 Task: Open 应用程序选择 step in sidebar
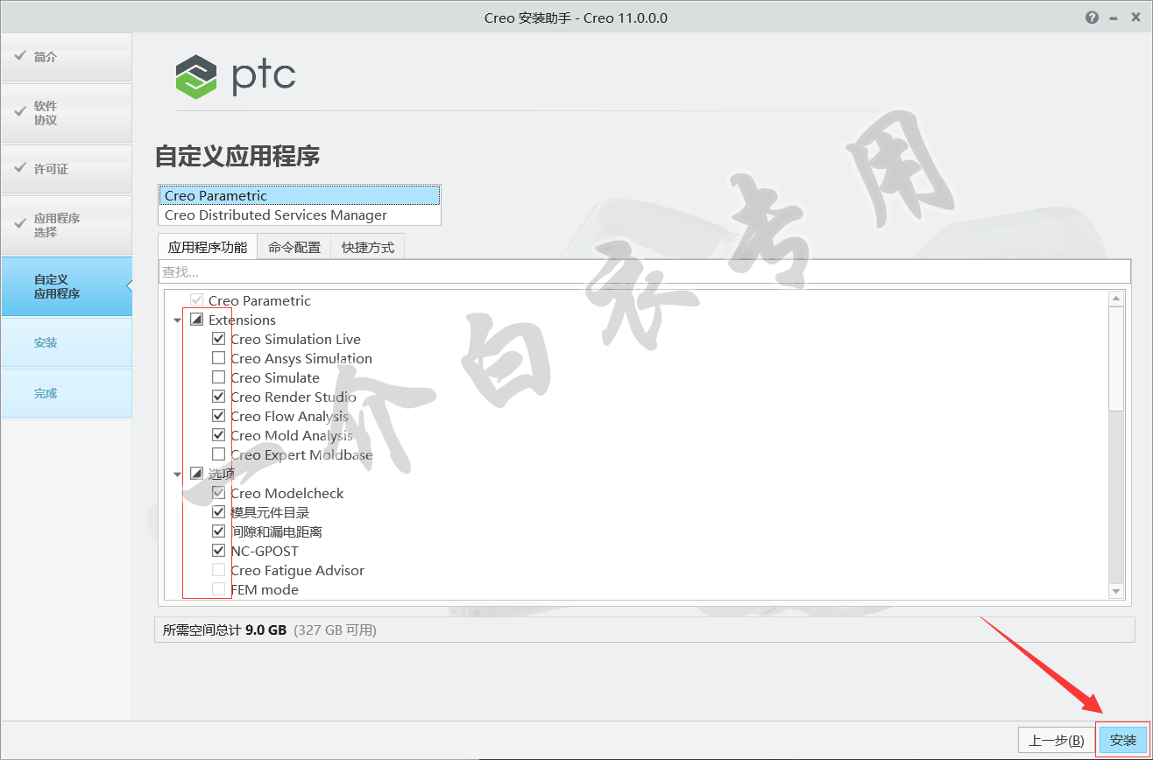click(x=66, y=225)
